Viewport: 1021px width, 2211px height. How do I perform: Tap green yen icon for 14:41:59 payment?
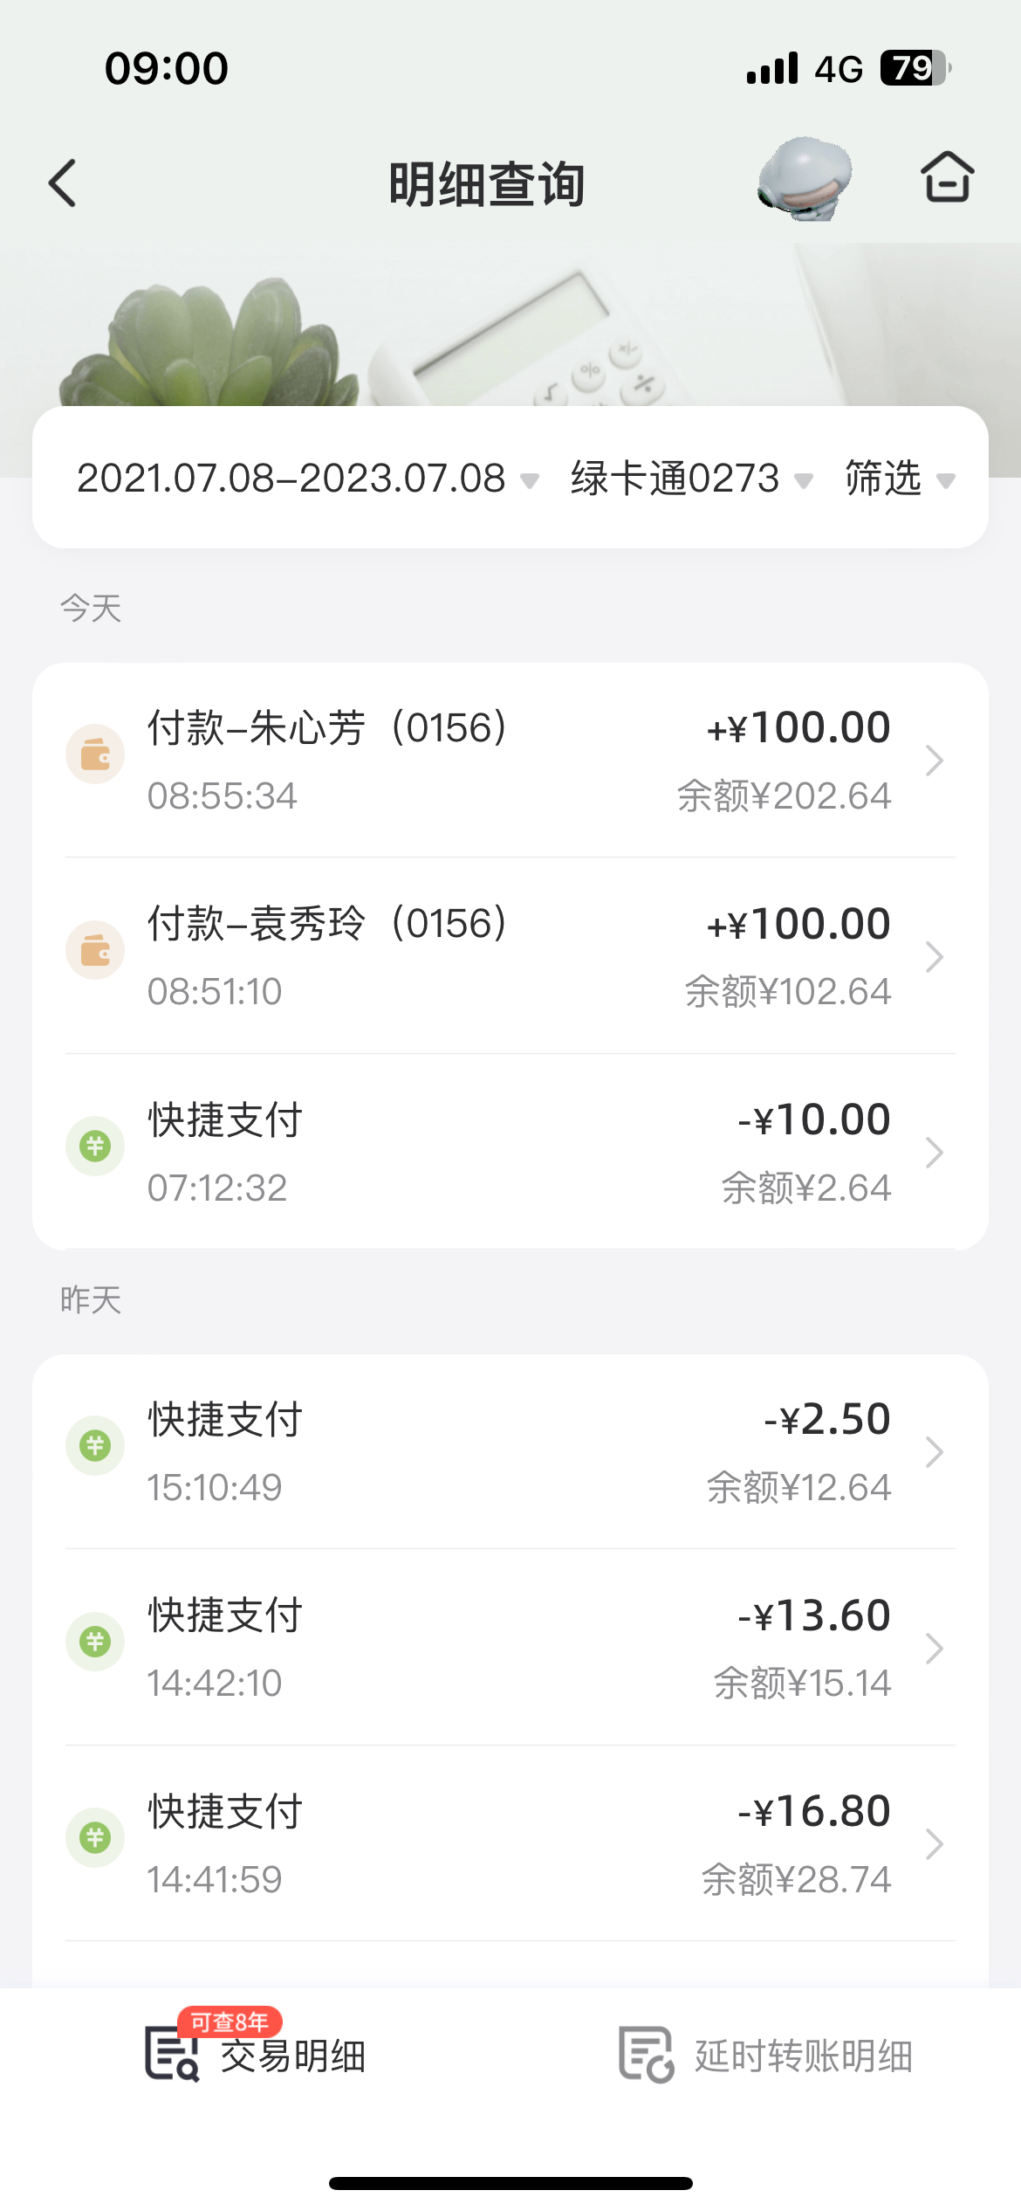95,1837
